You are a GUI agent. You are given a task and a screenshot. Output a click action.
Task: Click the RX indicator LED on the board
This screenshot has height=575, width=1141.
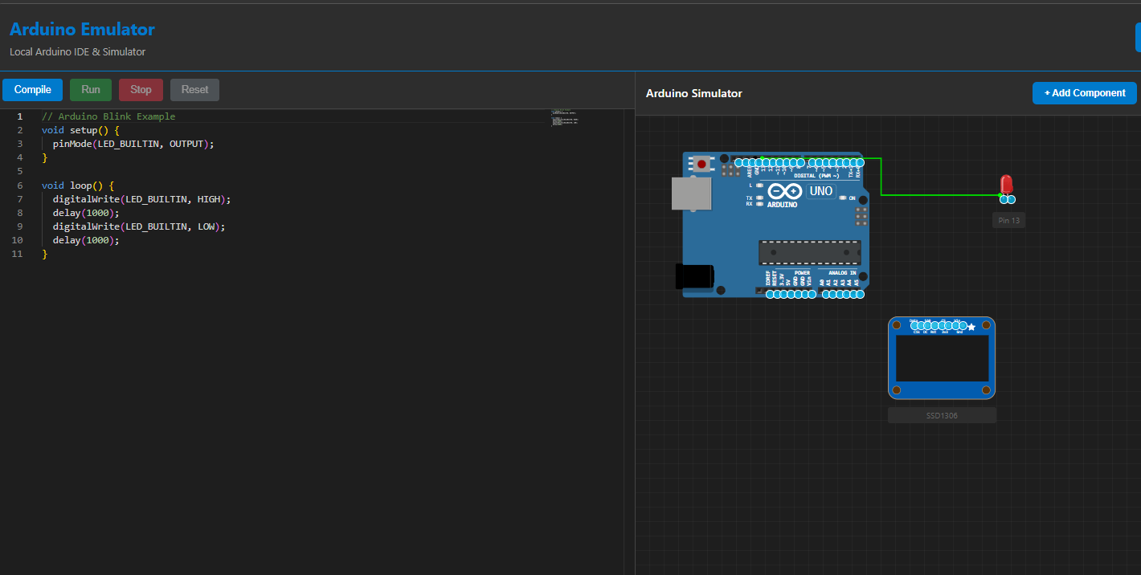click(759, 204)
